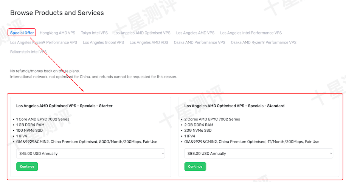Click the Specials - Standard plan title
The height and width of the screenshot is (182, 346).
[234, 106]
